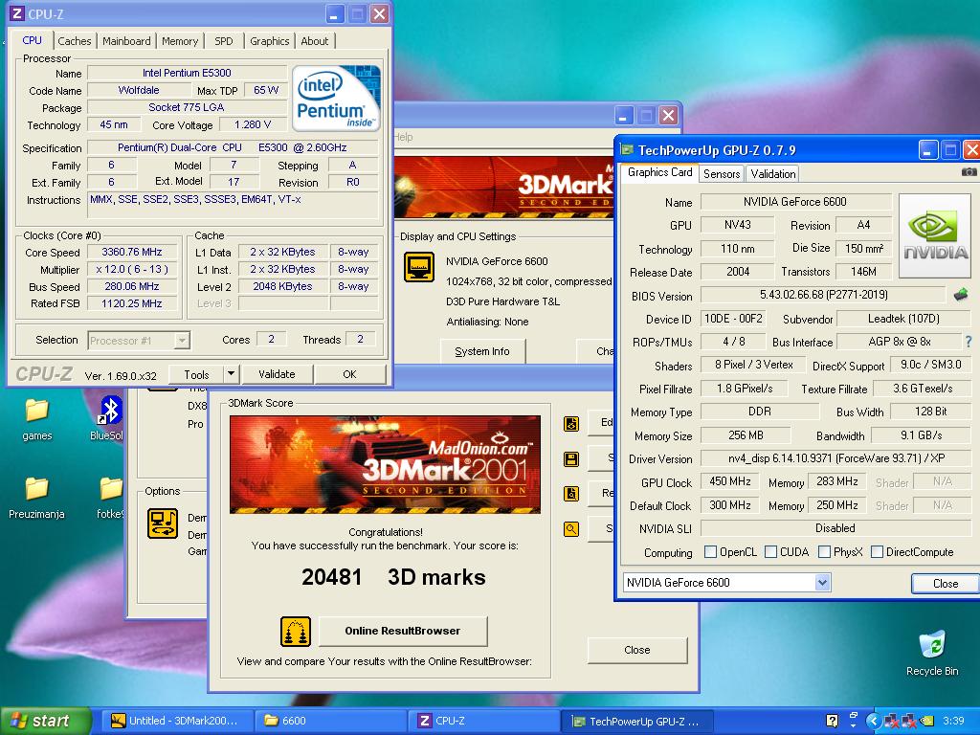Click the system clock showing 3:39
Viewport: 980px width, 735px height.
(x=953, y=721)
